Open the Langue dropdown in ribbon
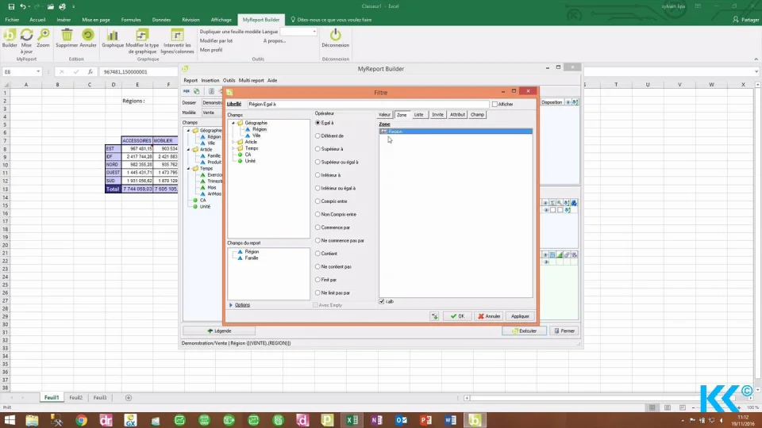The image size is (762, 428). [x=314, y=32]
